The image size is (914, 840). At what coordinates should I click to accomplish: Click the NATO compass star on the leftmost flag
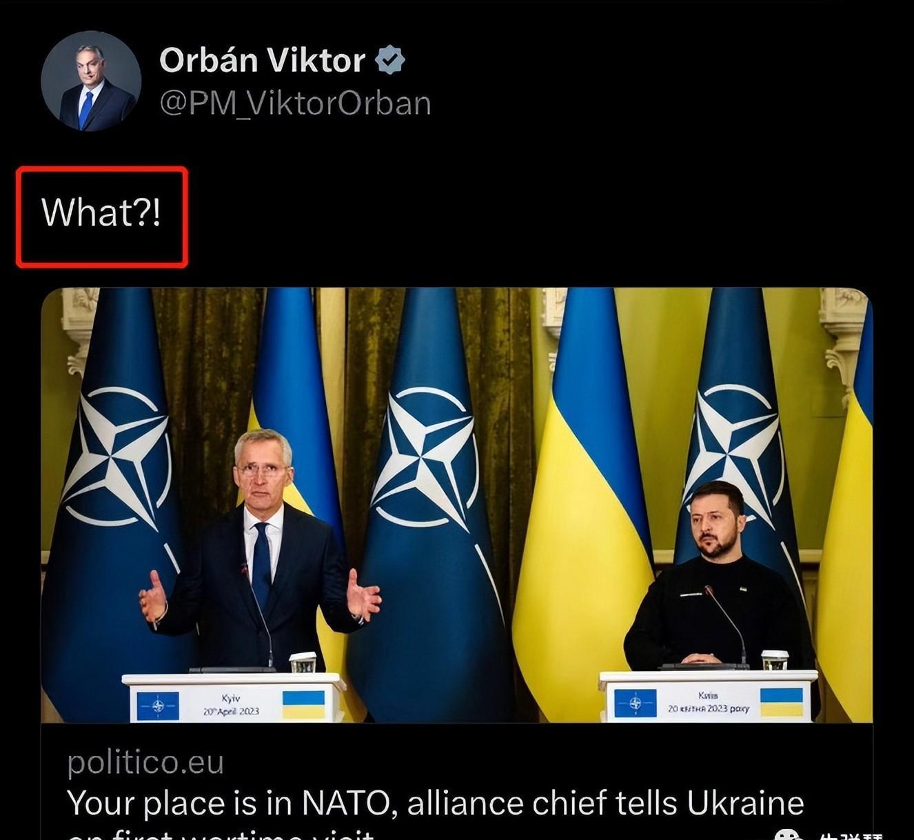tap(116, 458)
